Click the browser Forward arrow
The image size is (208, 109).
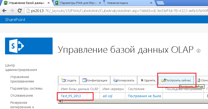(12, 11)
